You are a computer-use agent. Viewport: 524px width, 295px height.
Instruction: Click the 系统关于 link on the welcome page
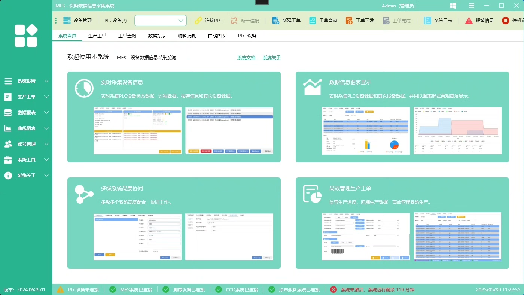(x=272, y=58)
